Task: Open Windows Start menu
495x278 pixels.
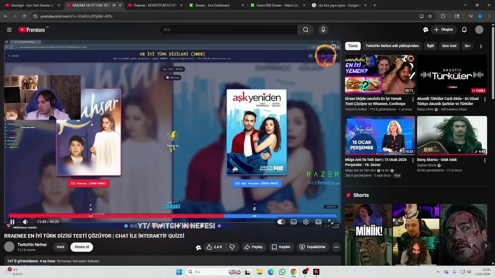Action: click(179, 272)
